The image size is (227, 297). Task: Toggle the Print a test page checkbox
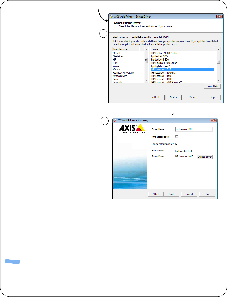point(177,136)
